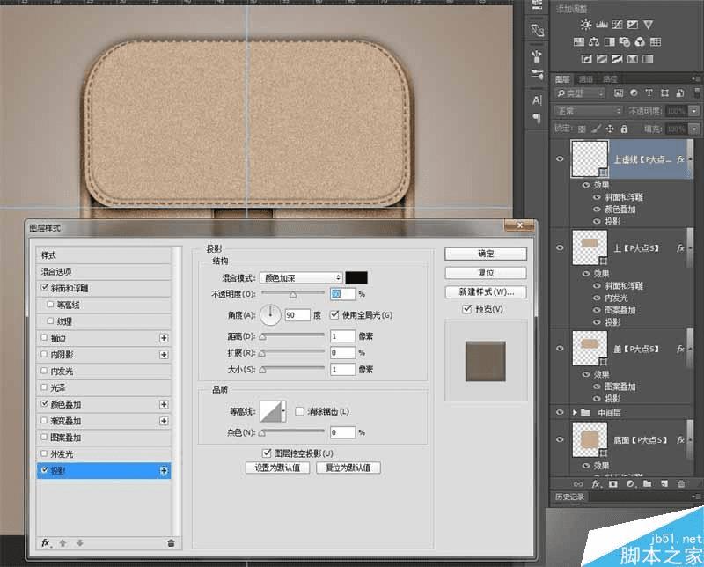The image size is (704, 567).
Task: Click the trash icon in Layer Style dialog
Action: coord(171,542)
